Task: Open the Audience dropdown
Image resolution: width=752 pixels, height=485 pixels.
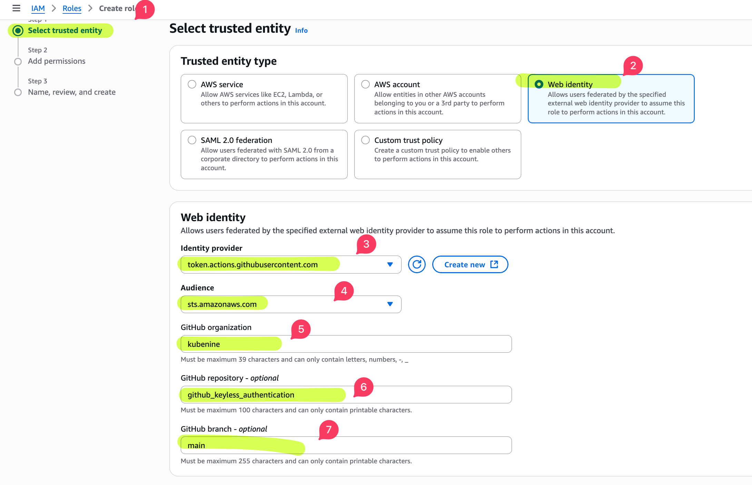Action: [390, 304]
